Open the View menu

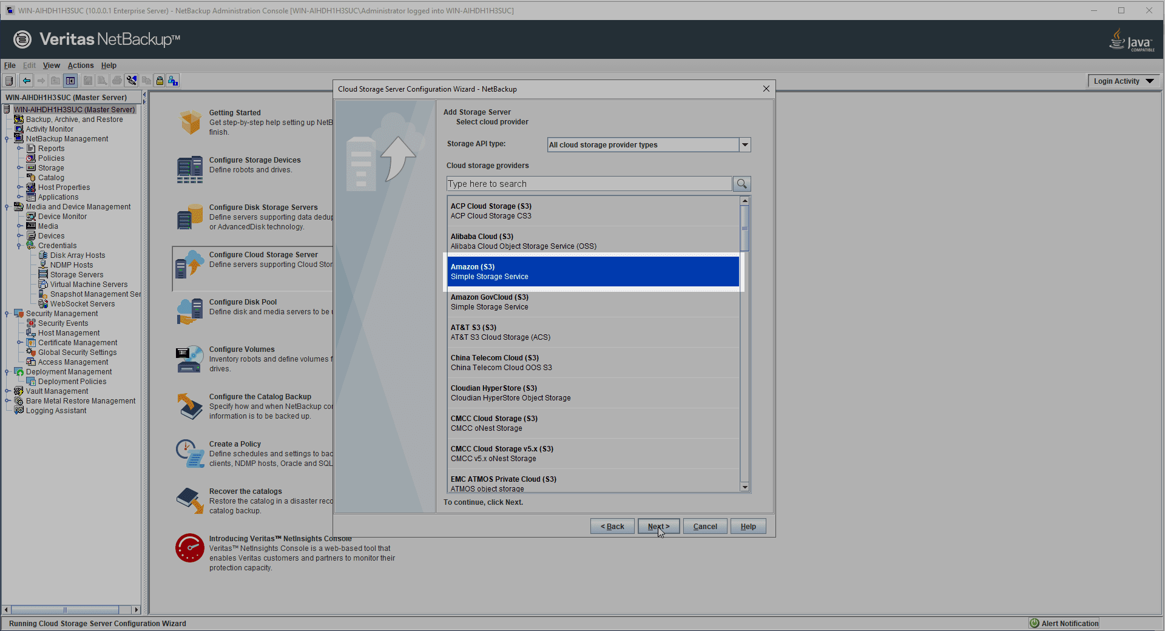coord(51,66)
